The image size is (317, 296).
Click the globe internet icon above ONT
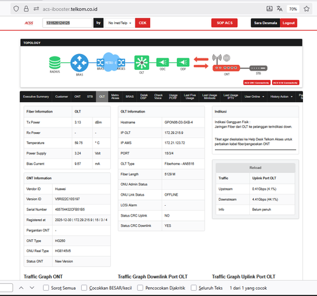[226, 58]
